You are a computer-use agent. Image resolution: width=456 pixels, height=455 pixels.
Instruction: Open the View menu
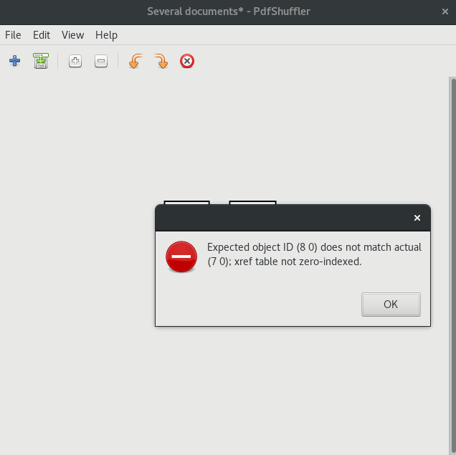click(72, 35)
